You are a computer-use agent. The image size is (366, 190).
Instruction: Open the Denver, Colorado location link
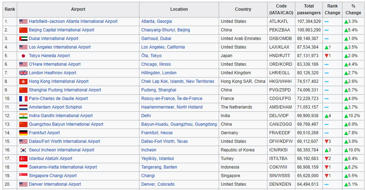click(x=158, y=184)
